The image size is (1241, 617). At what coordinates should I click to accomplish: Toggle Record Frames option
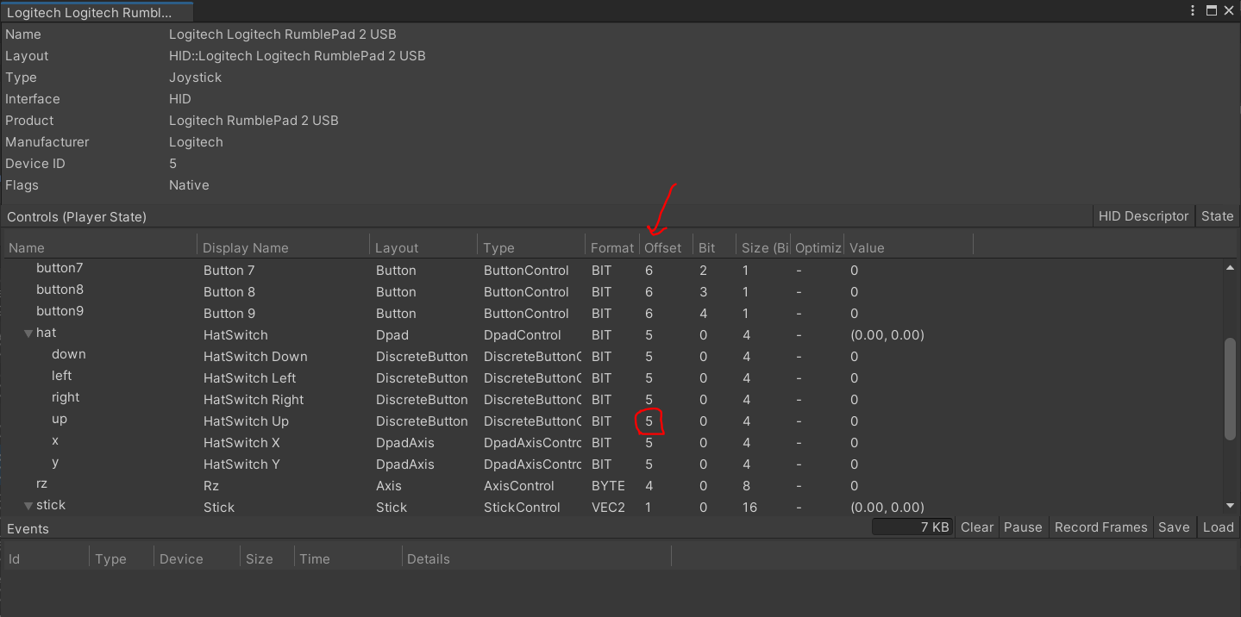(x=1100, y=527)
